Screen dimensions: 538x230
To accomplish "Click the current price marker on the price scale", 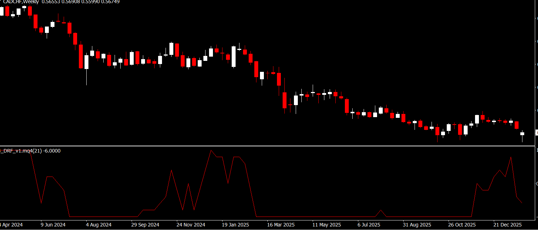I will tap(537, 133).
